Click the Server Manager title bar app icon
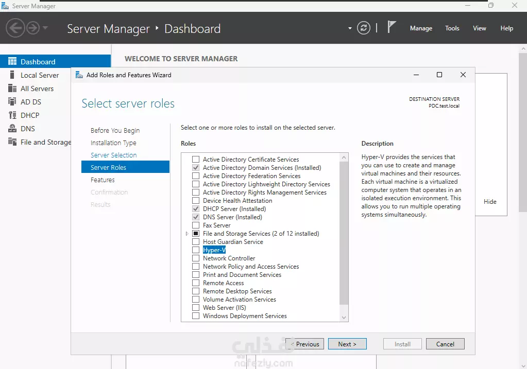 [5, 6]
